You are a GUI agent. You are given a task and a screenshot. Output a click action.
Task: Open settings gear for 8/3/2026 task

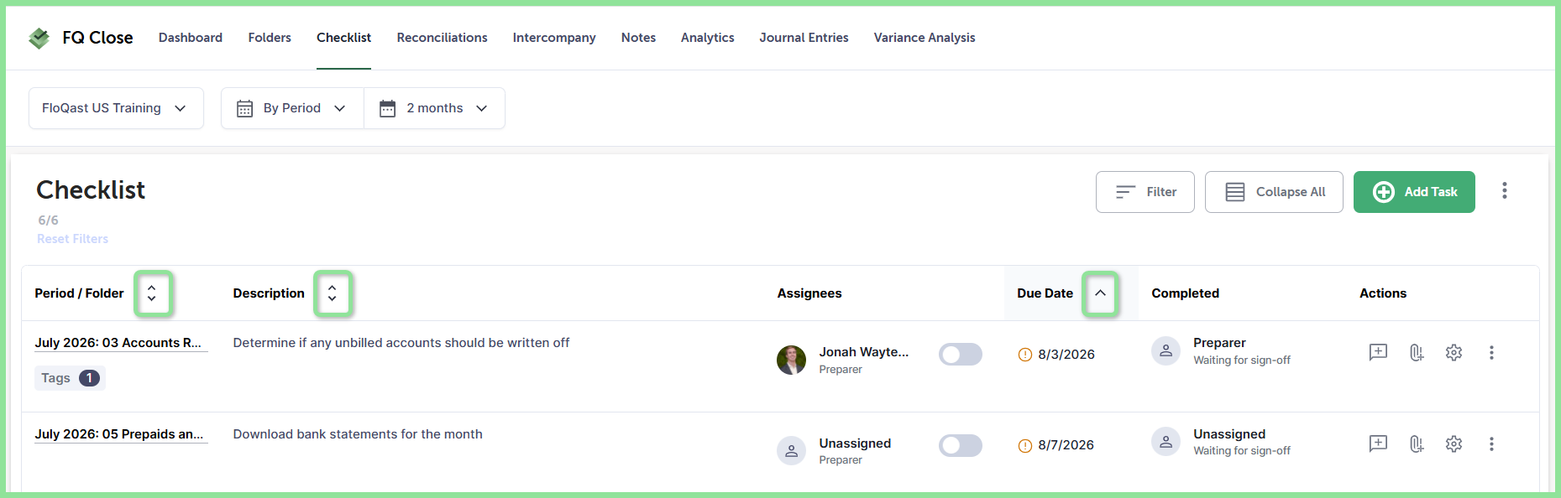point(1454,352)
